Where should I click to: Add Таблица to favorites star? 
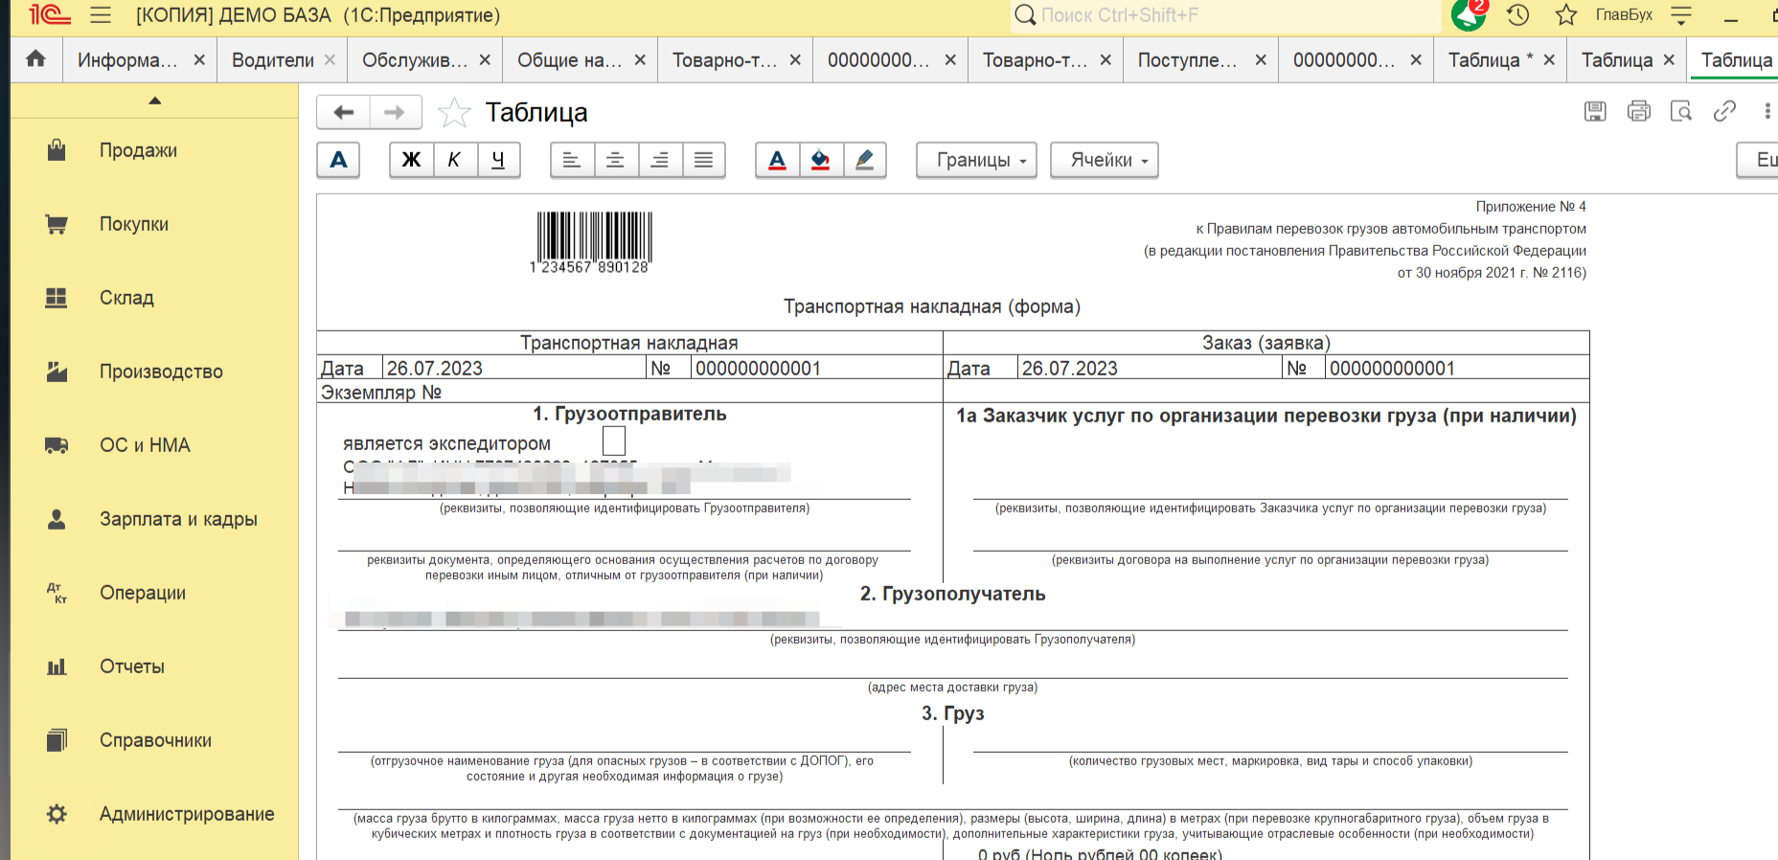(453, 113)
